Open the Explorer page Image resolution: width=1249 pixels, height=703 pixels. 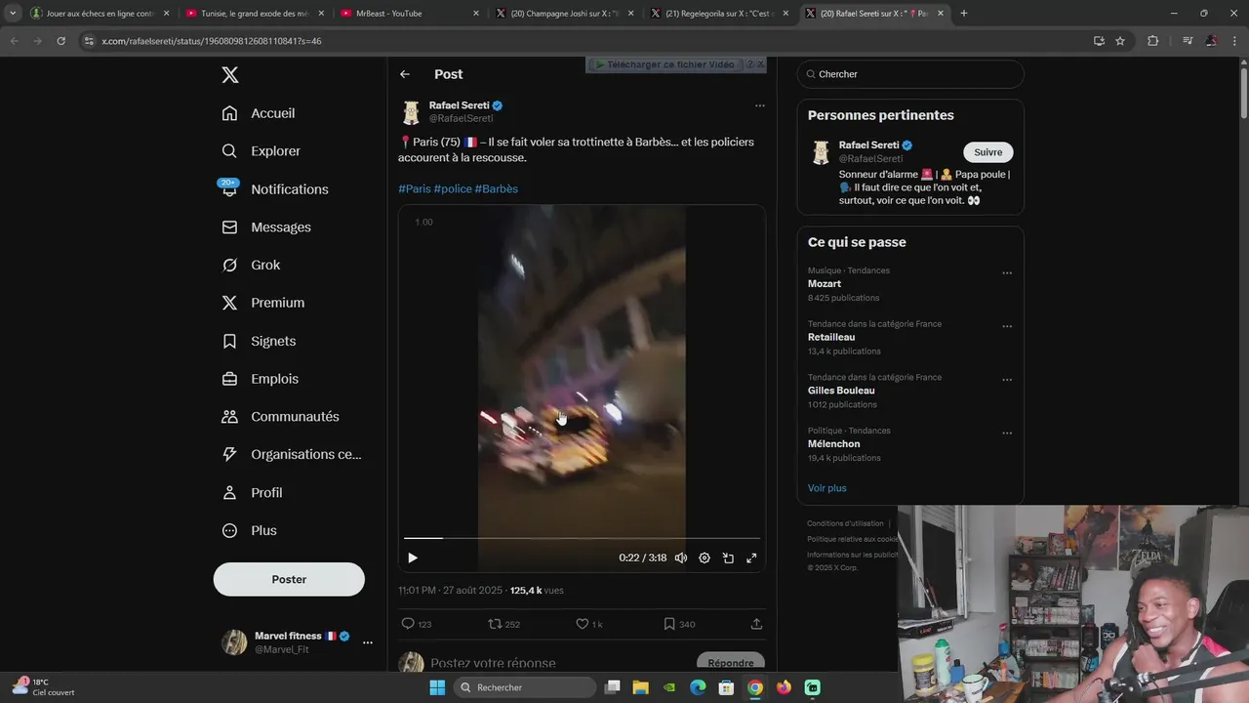pos(262,151)
